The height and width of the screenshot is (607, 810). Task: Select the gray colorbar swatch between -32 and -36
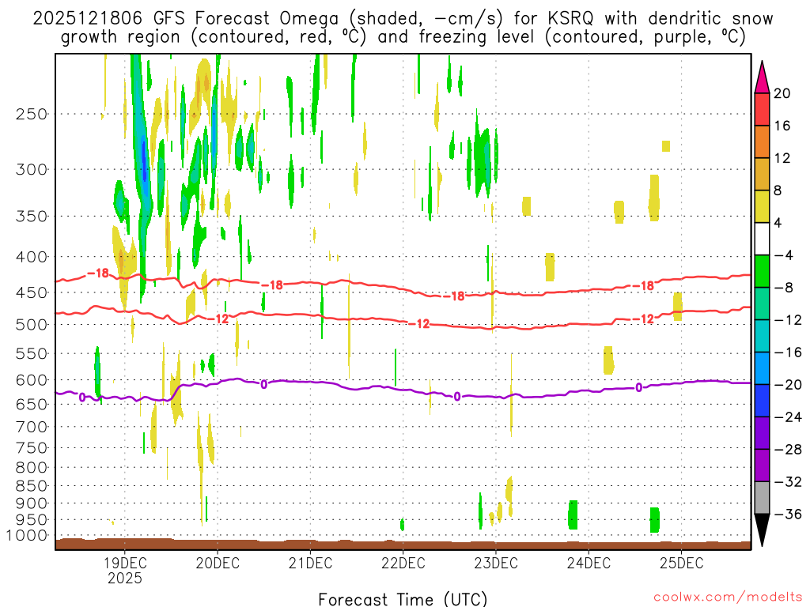762,497
